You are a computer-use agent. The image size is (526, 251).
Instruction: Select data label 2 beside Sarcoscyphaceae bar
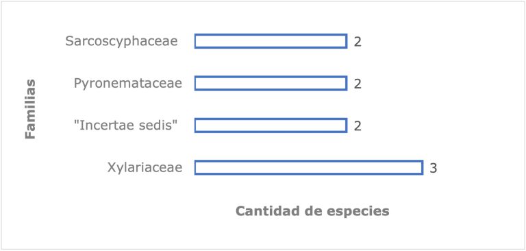[x=358, y=42]
